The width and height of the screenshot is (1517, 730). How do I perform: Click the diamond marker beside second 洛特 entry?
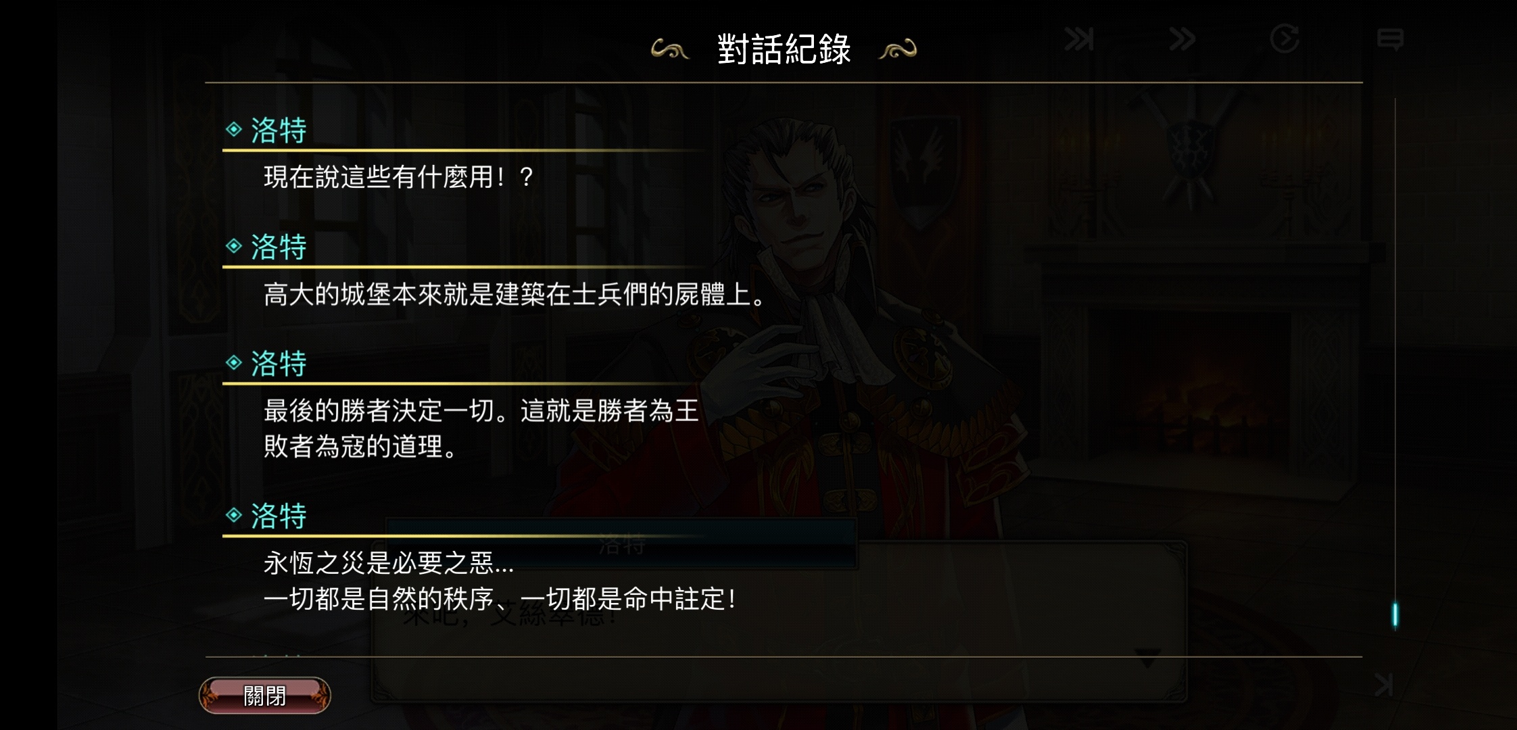[234, 246]
